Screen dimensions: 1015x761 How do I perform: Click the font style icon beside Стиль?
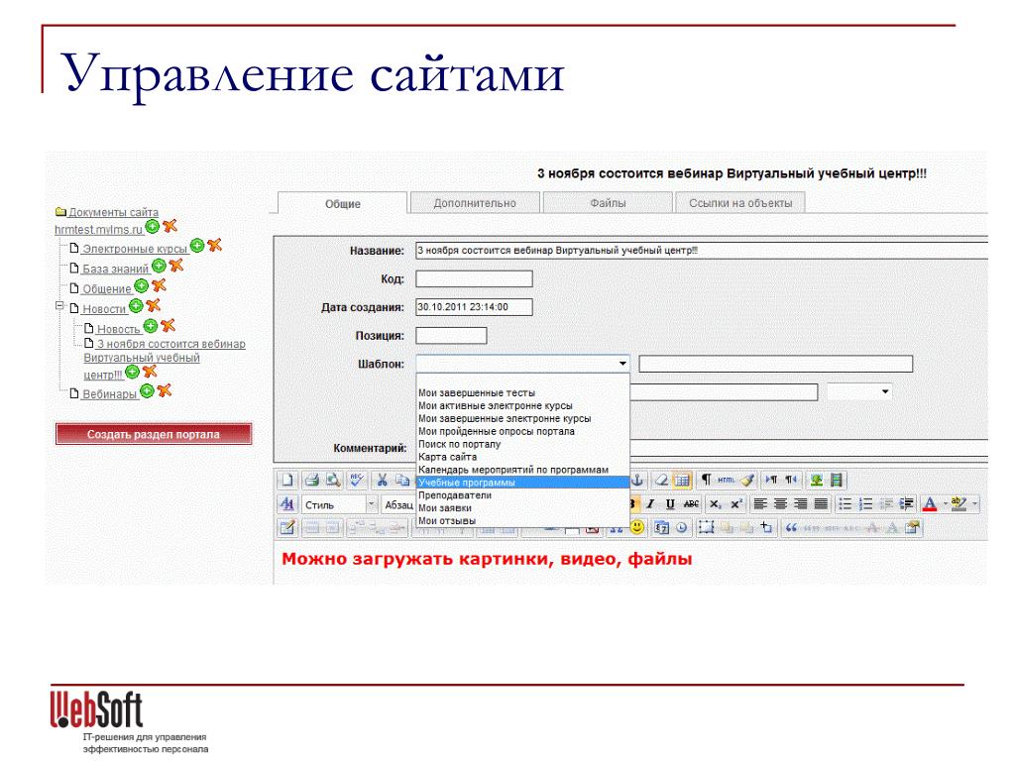[x=287, y=504]
